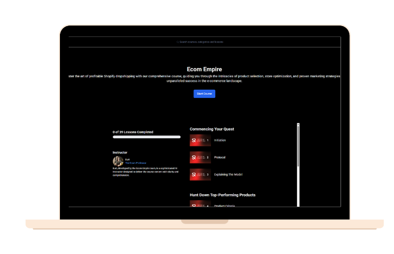The image size is (394, 254).
Task: Click the Ecom Empire course title
Action: [x=204, y=69]
